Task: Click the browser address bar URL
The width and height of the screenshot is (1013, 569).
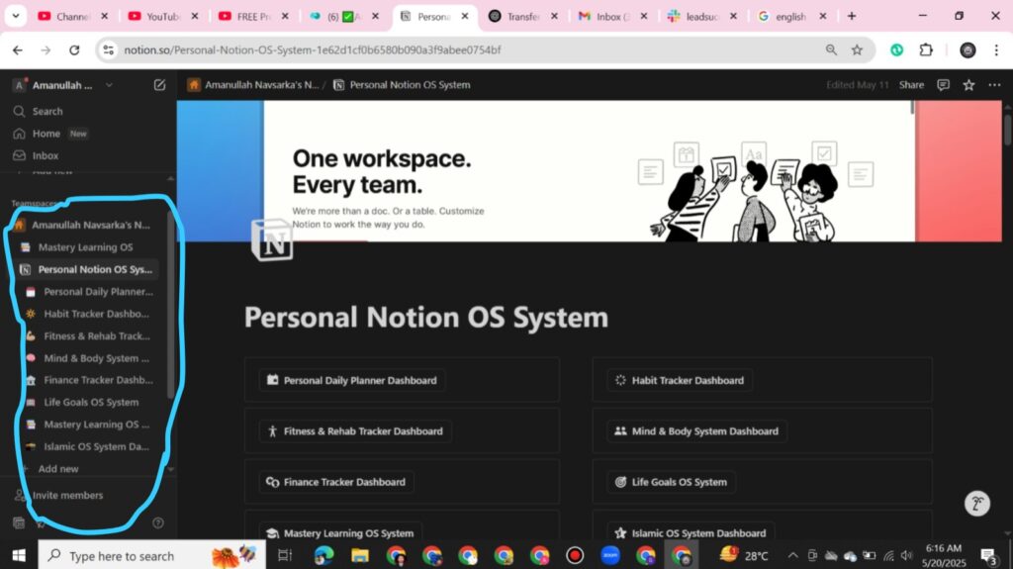Action: (312, 49)
